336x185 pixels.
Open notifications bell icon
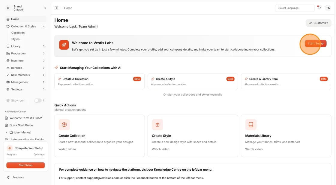coord(319,8)
